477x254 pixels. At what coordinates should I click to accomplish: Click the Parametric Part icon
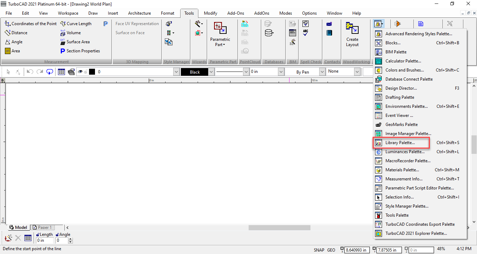coord(220,28)
